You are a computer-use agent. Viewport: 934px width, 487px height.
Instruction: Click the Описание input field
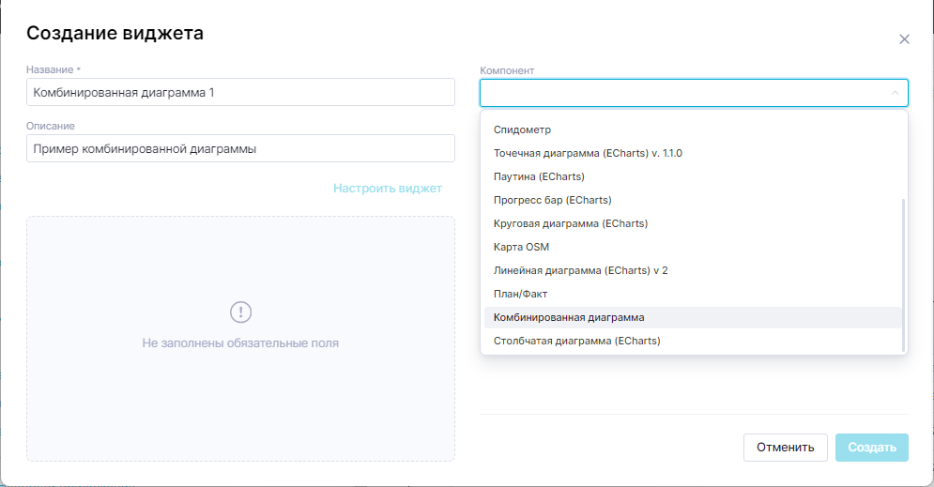pos(240,148)
